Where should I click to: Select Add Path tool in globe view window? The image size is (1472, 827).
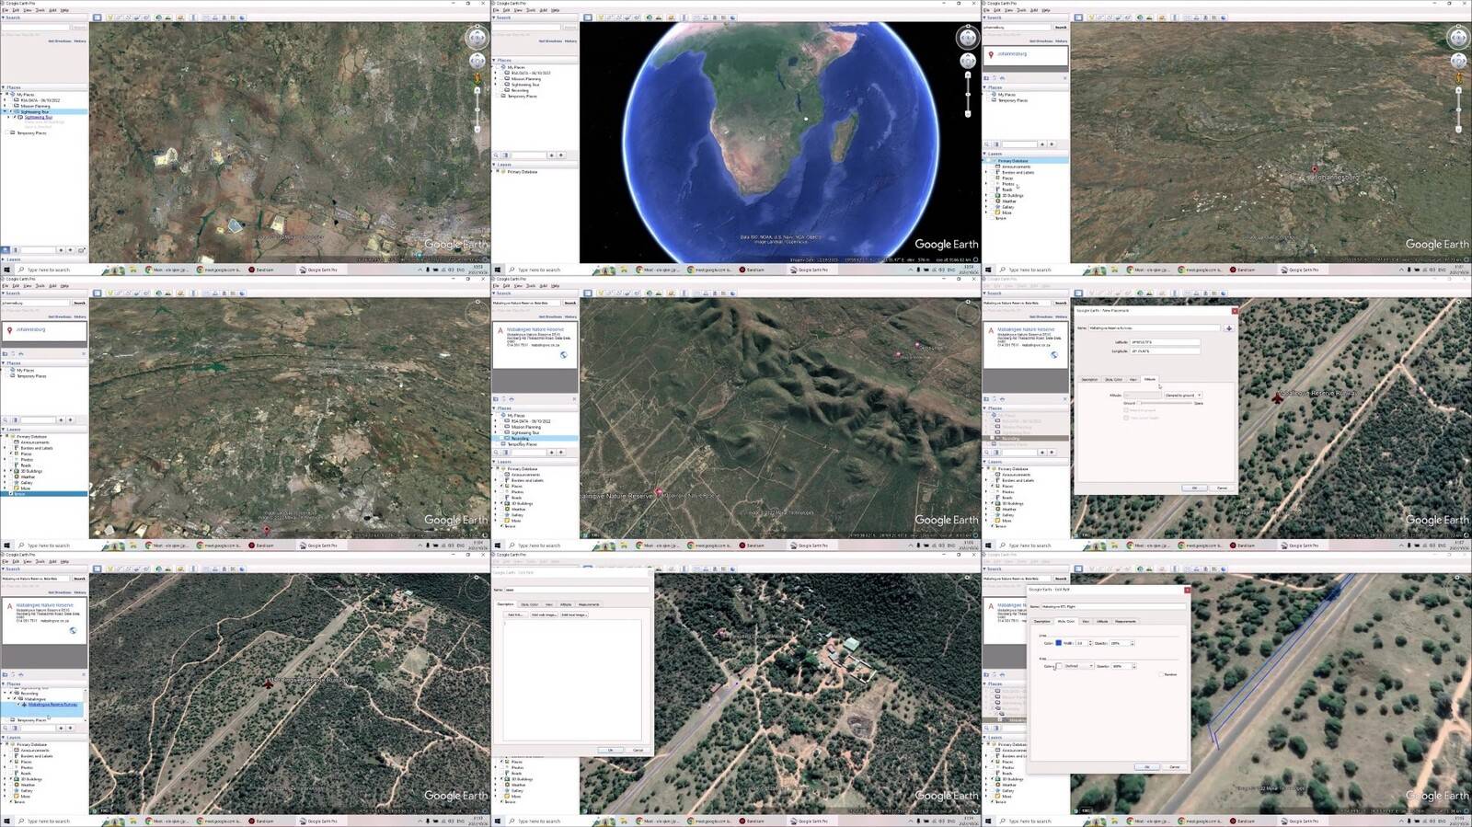coord(618,17)
